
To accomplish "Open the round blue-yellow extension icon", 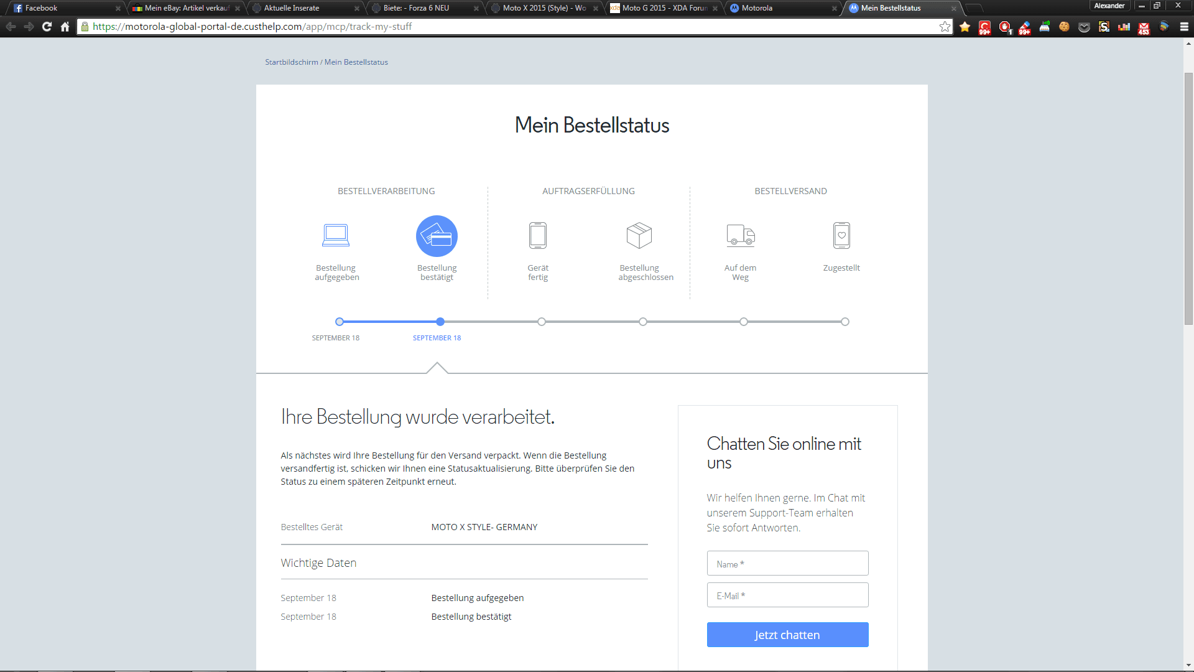I will tap(1164, 27).
